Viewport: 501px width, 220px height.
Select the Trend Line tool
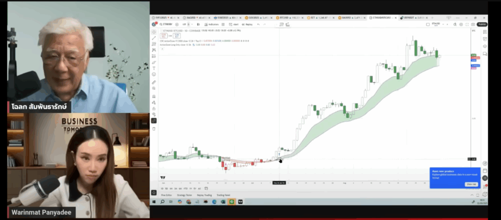pos(154,38)
